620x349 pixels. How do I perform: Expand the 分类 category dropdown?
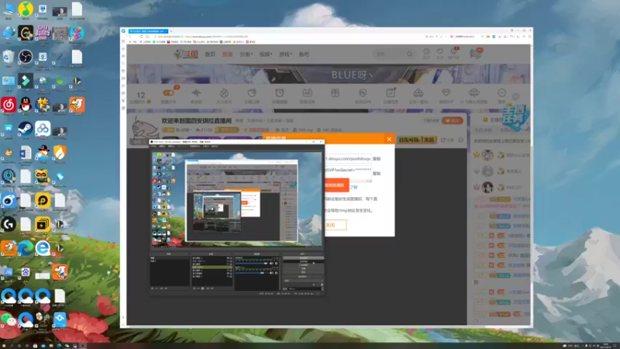pos(246,54)
